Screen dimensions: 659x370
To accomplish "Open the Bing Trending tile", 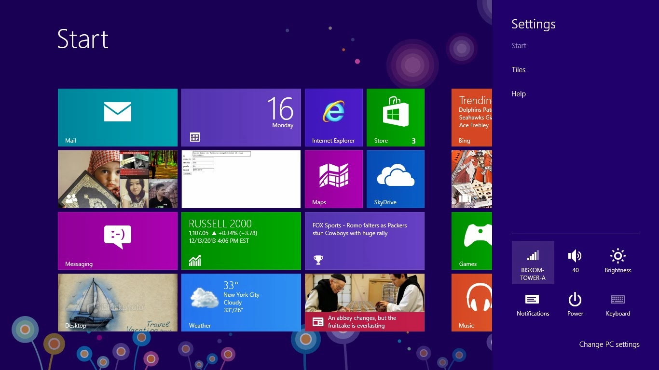I will click(472, 118).
